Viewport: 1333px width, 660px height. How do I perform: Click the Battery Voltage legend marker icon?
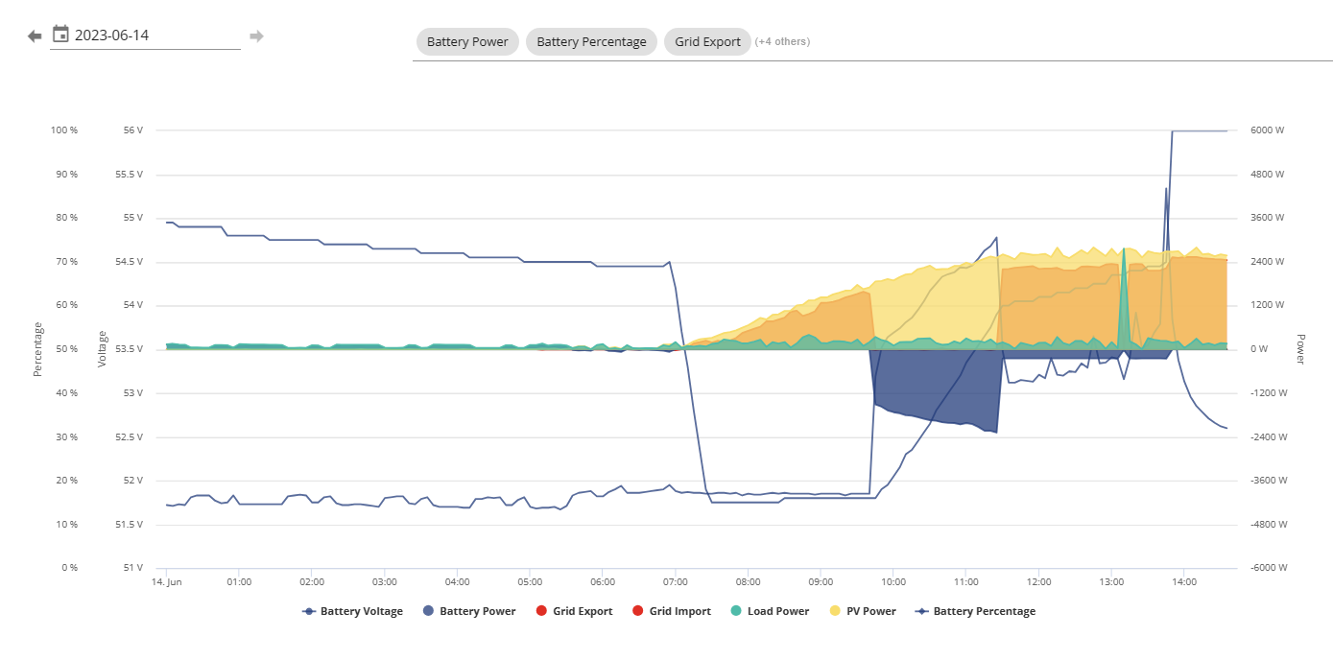(x=309, y=611)
